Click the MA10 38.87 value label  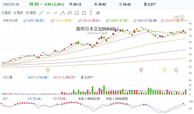tap(65, 20)
